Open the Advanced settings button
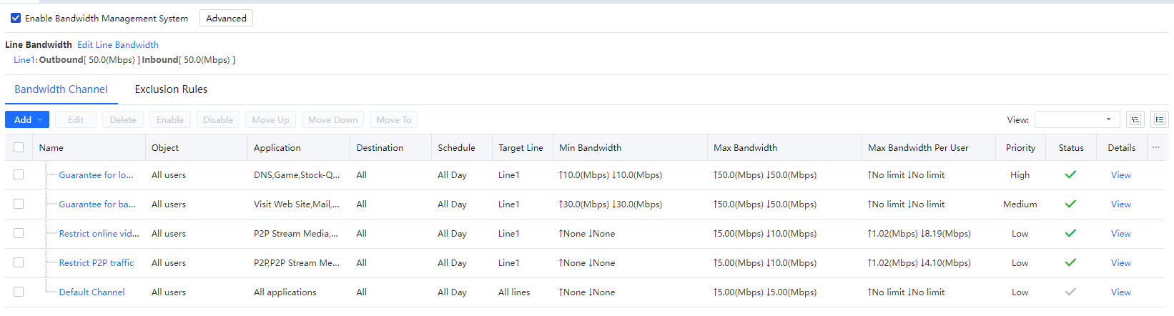Screen dimensions: 1174x316 (x=226, y=18)
